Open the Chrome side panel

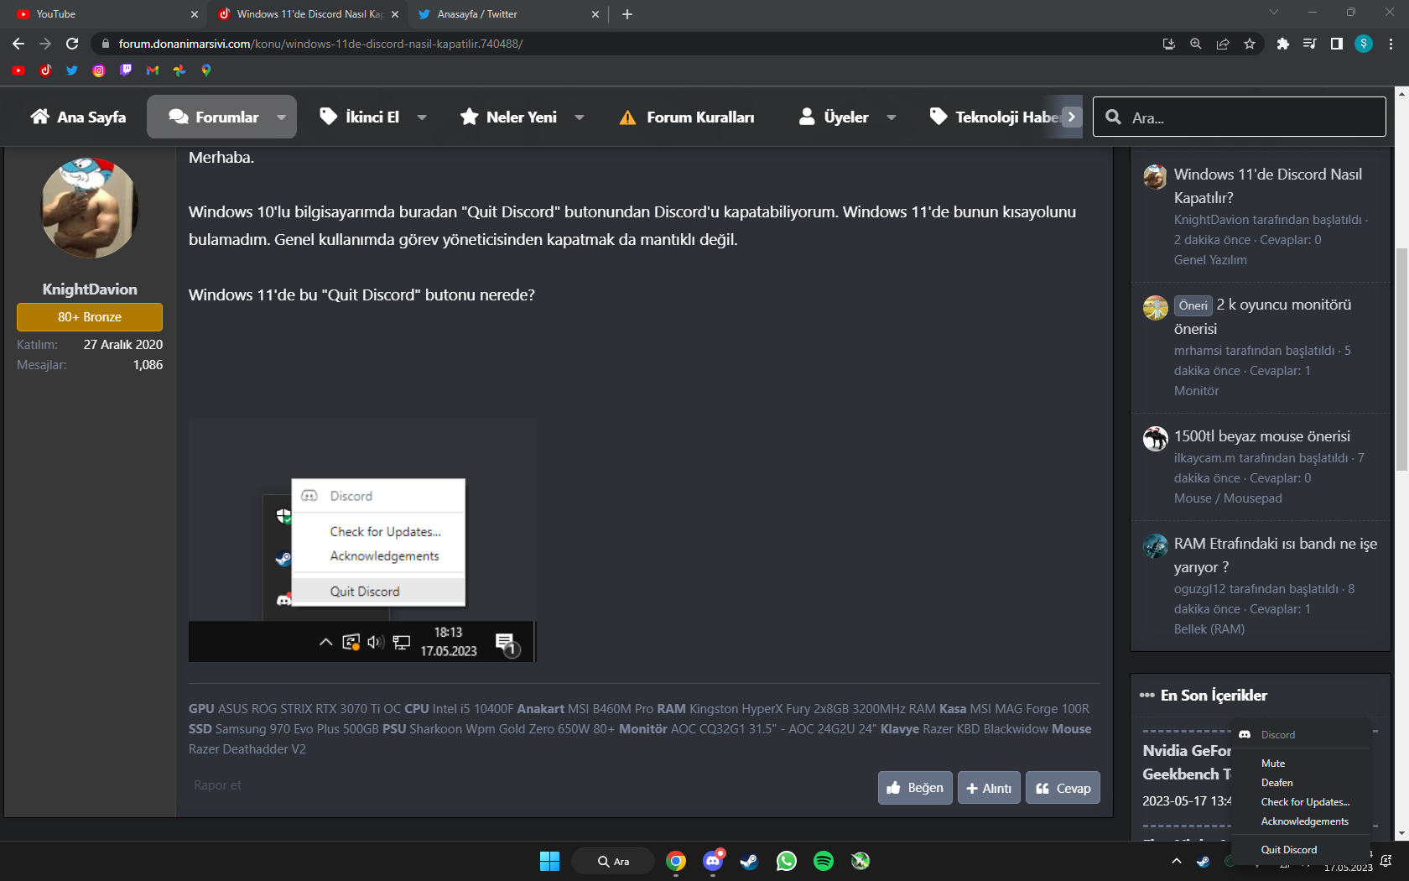[1337, 44]
